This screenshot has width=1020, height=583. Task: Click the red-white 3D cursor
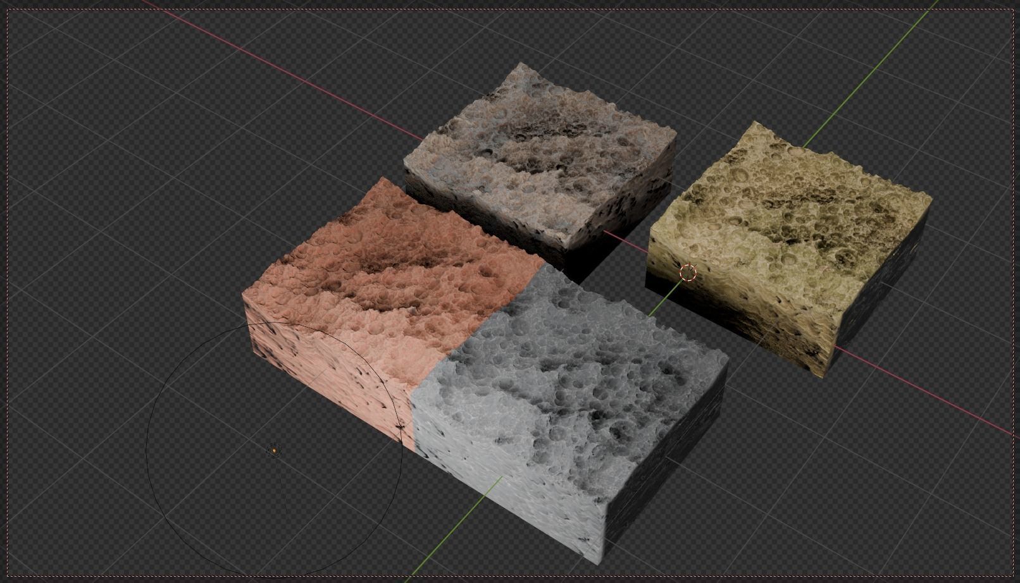pyautogui.click(x=688, y=273)
